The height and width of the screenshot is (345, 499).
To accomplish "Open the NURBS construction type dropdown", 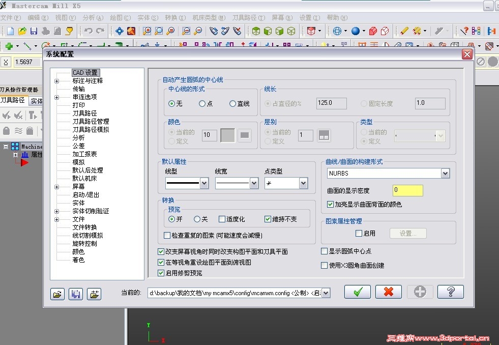I will coord(445,174).
